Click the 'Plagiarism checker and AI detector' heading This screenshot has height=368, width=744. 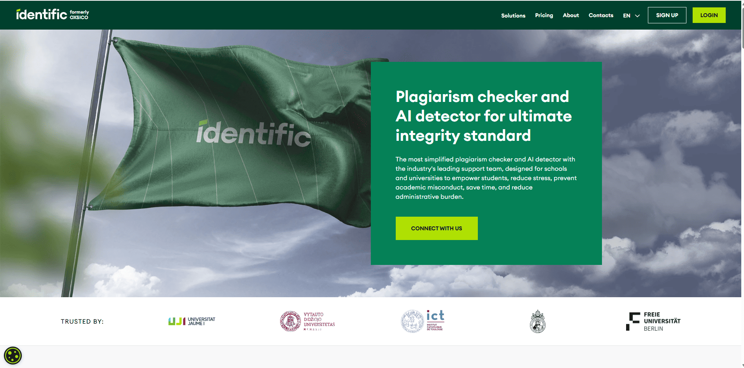point(483,116)
